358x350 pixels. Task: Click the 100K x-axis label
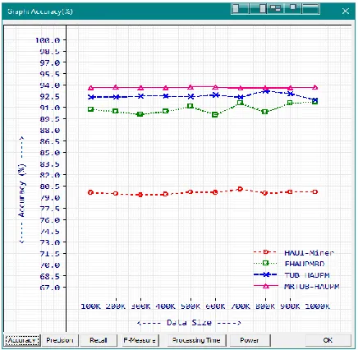point(91,306)
